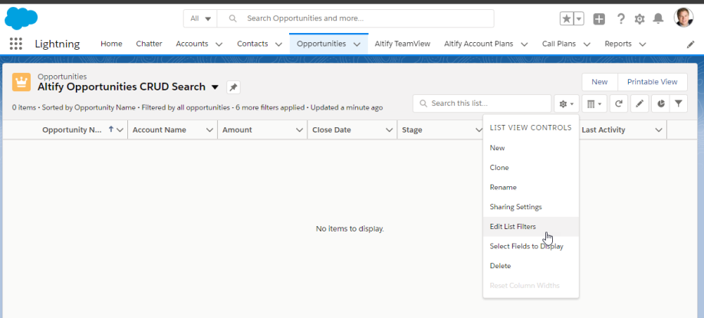Choose New in List View Controls menu
Image resolution: width=704 pixels, height=318 pixels.
pos(531,148)
